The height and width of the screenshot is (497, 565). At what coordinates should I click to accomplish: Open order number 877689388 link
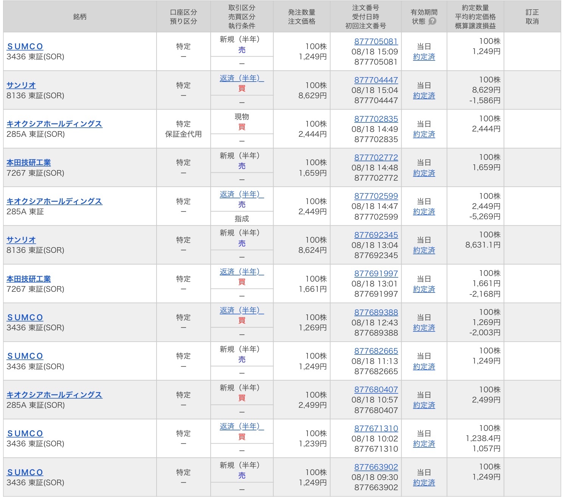[x=376, y=312]
